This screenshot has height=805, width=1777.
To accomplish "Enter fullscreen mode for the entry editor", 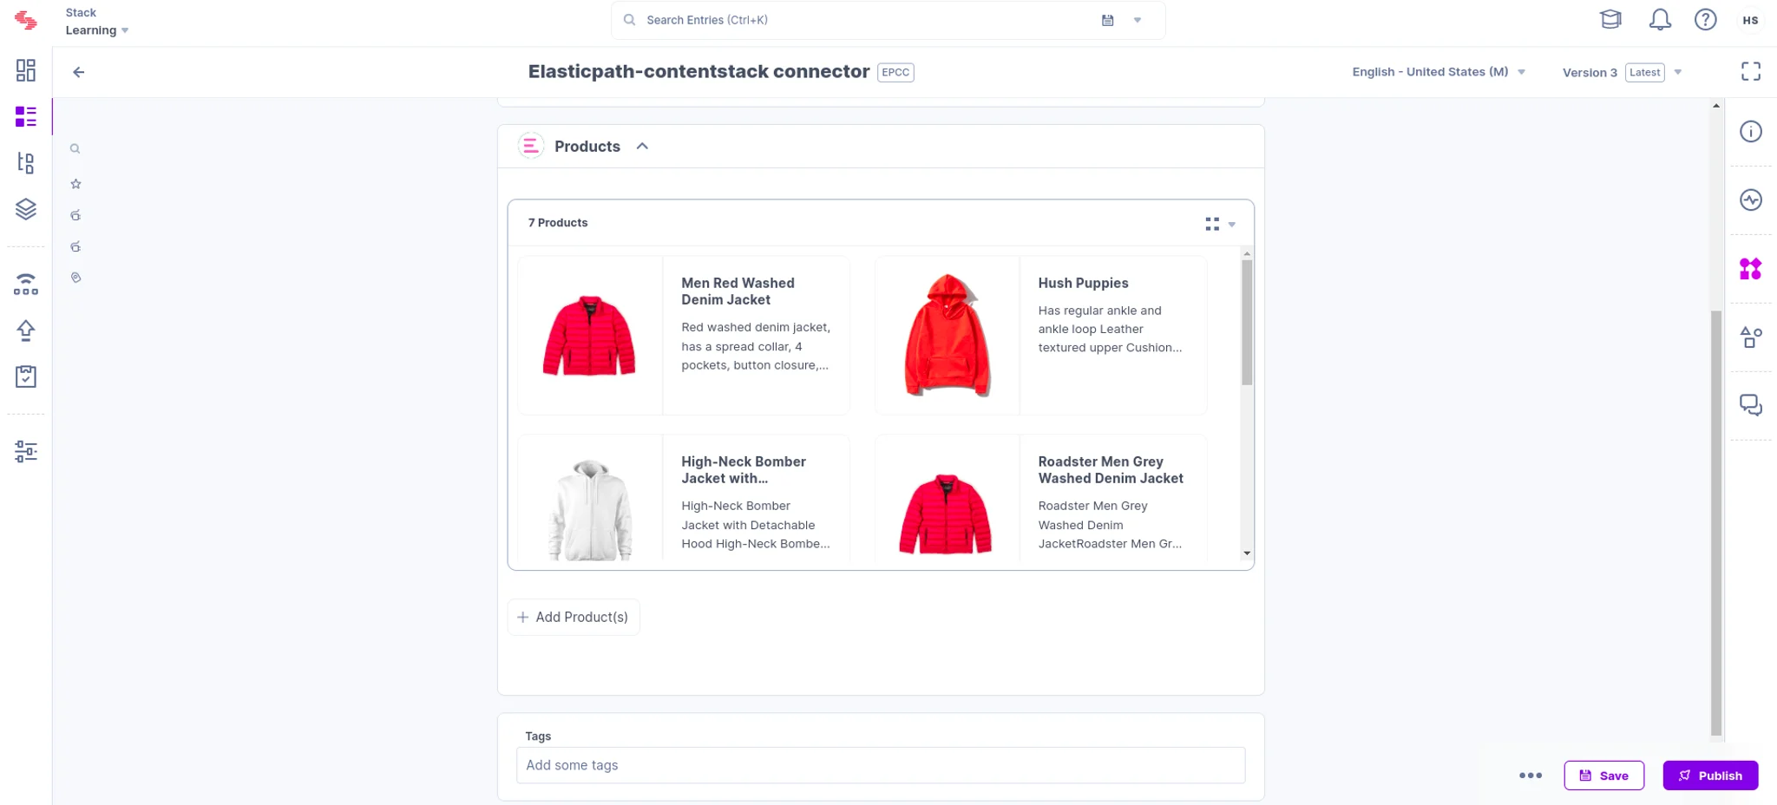I will tap(1751, 72).
